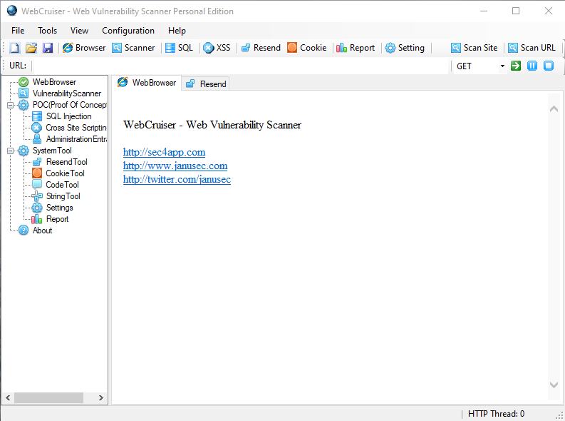The height and width of the screenshot is (421, 565).
Task: Select VulnerabilityScanner in the tree
Action: click(x=67, y=93)
